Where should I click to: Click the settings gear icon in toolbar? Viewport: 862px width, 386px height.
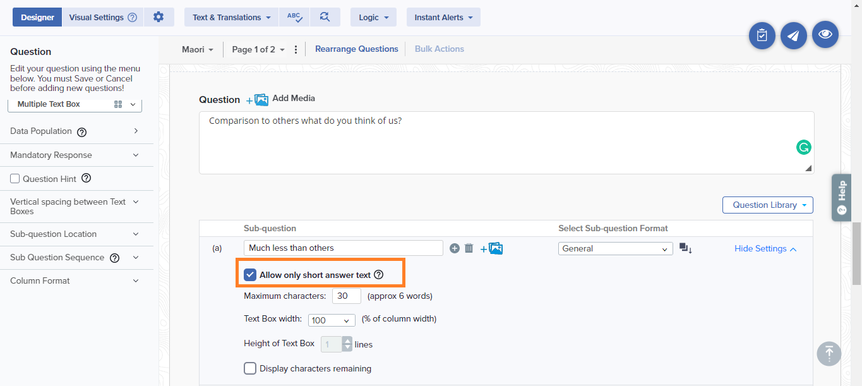point(159,17)
